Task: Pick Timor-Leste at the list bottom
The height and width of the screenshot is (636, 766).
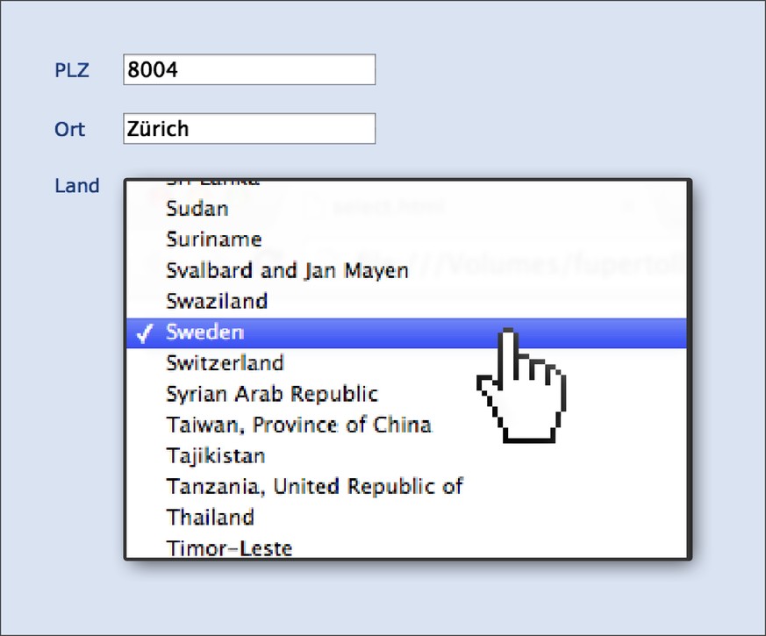Action: tap(406, 547)
